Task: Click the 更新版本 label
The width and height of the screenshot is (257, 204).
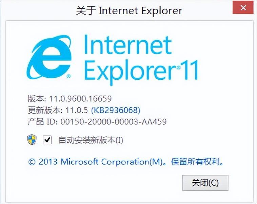Action: pos(44,110)
